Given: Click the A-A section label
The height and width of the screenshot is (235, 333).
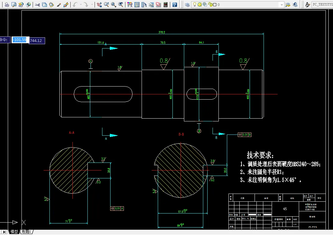Looking at the screenshot, I should coord(72,133).
